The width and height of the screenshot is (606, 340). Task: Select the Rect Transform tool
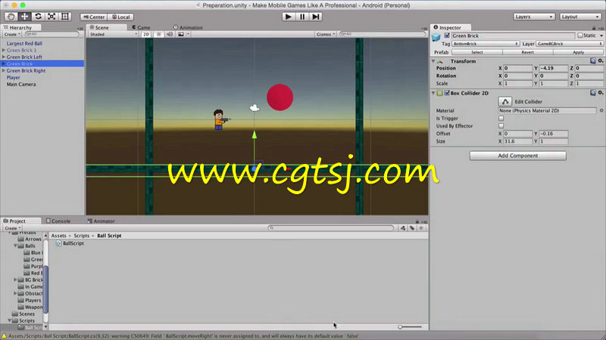pyautogui.click(x=65, y=17)
